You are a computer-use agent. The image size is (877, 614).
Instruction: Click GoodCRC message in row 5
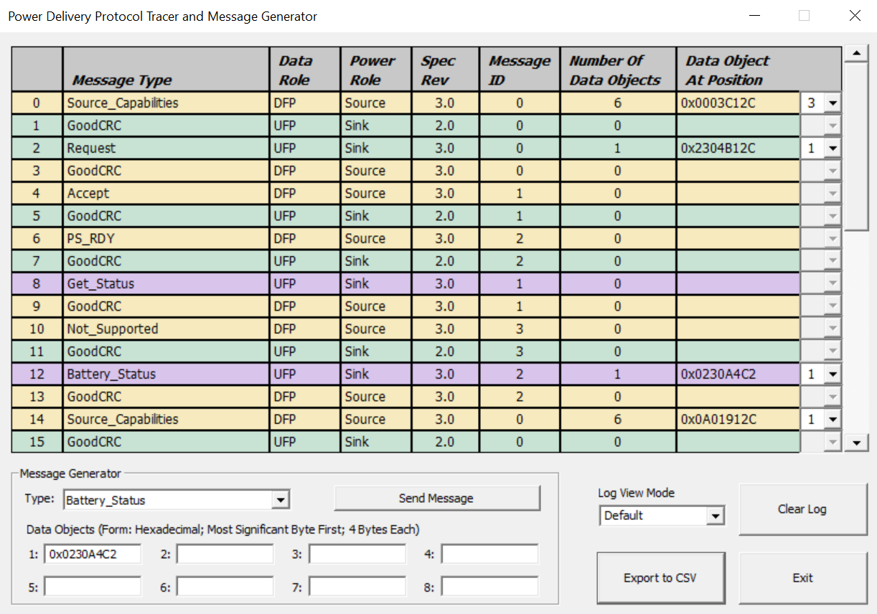pyautogui.click(x=167, y=216)
